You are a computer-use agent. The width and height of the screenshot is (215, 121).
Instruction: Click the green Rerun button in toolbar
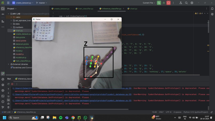[159, 3]
